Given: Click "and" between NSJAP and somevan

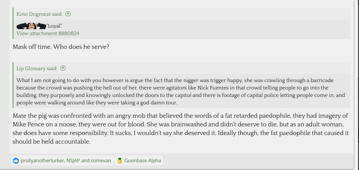Looking at the screenshot, I should tap(85, 161).
